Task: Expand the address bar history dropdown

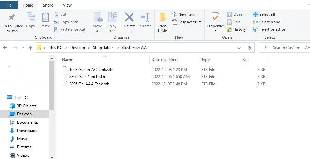Action: pos(239,48)
